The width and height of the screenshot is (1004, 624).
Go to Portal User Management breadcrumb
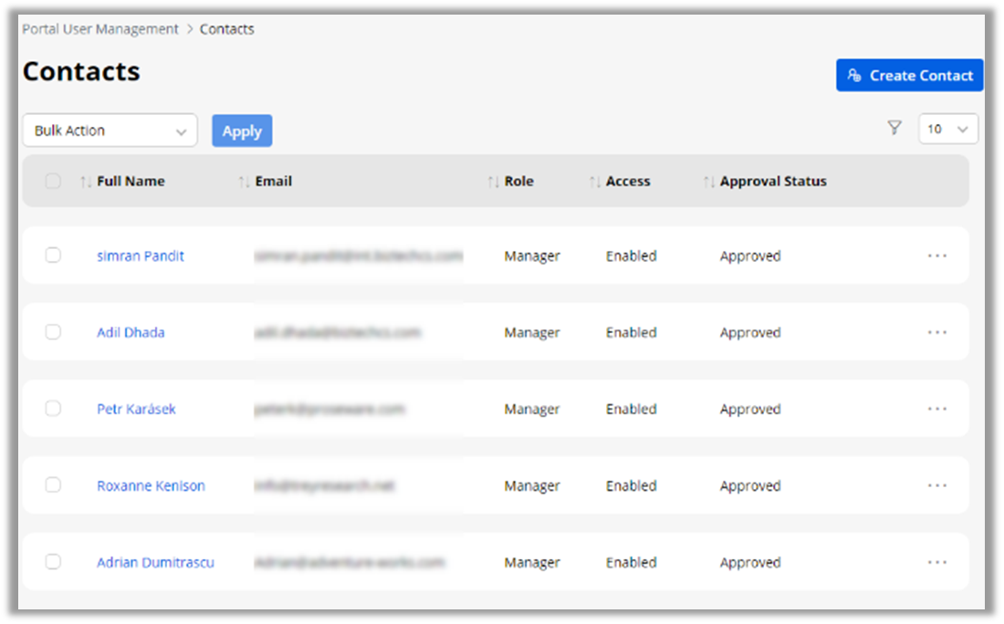[100, 29]
